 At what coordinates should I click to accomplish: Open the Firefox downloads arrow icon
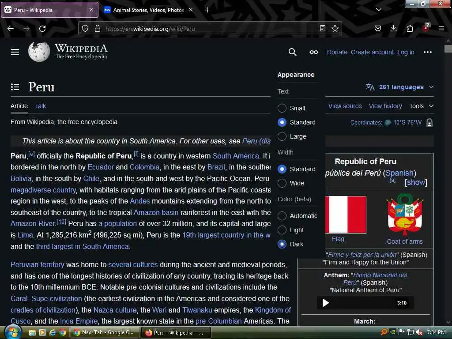point(393,28)
